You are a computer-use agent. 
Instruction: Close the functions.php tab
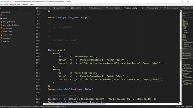click(102, 8)
